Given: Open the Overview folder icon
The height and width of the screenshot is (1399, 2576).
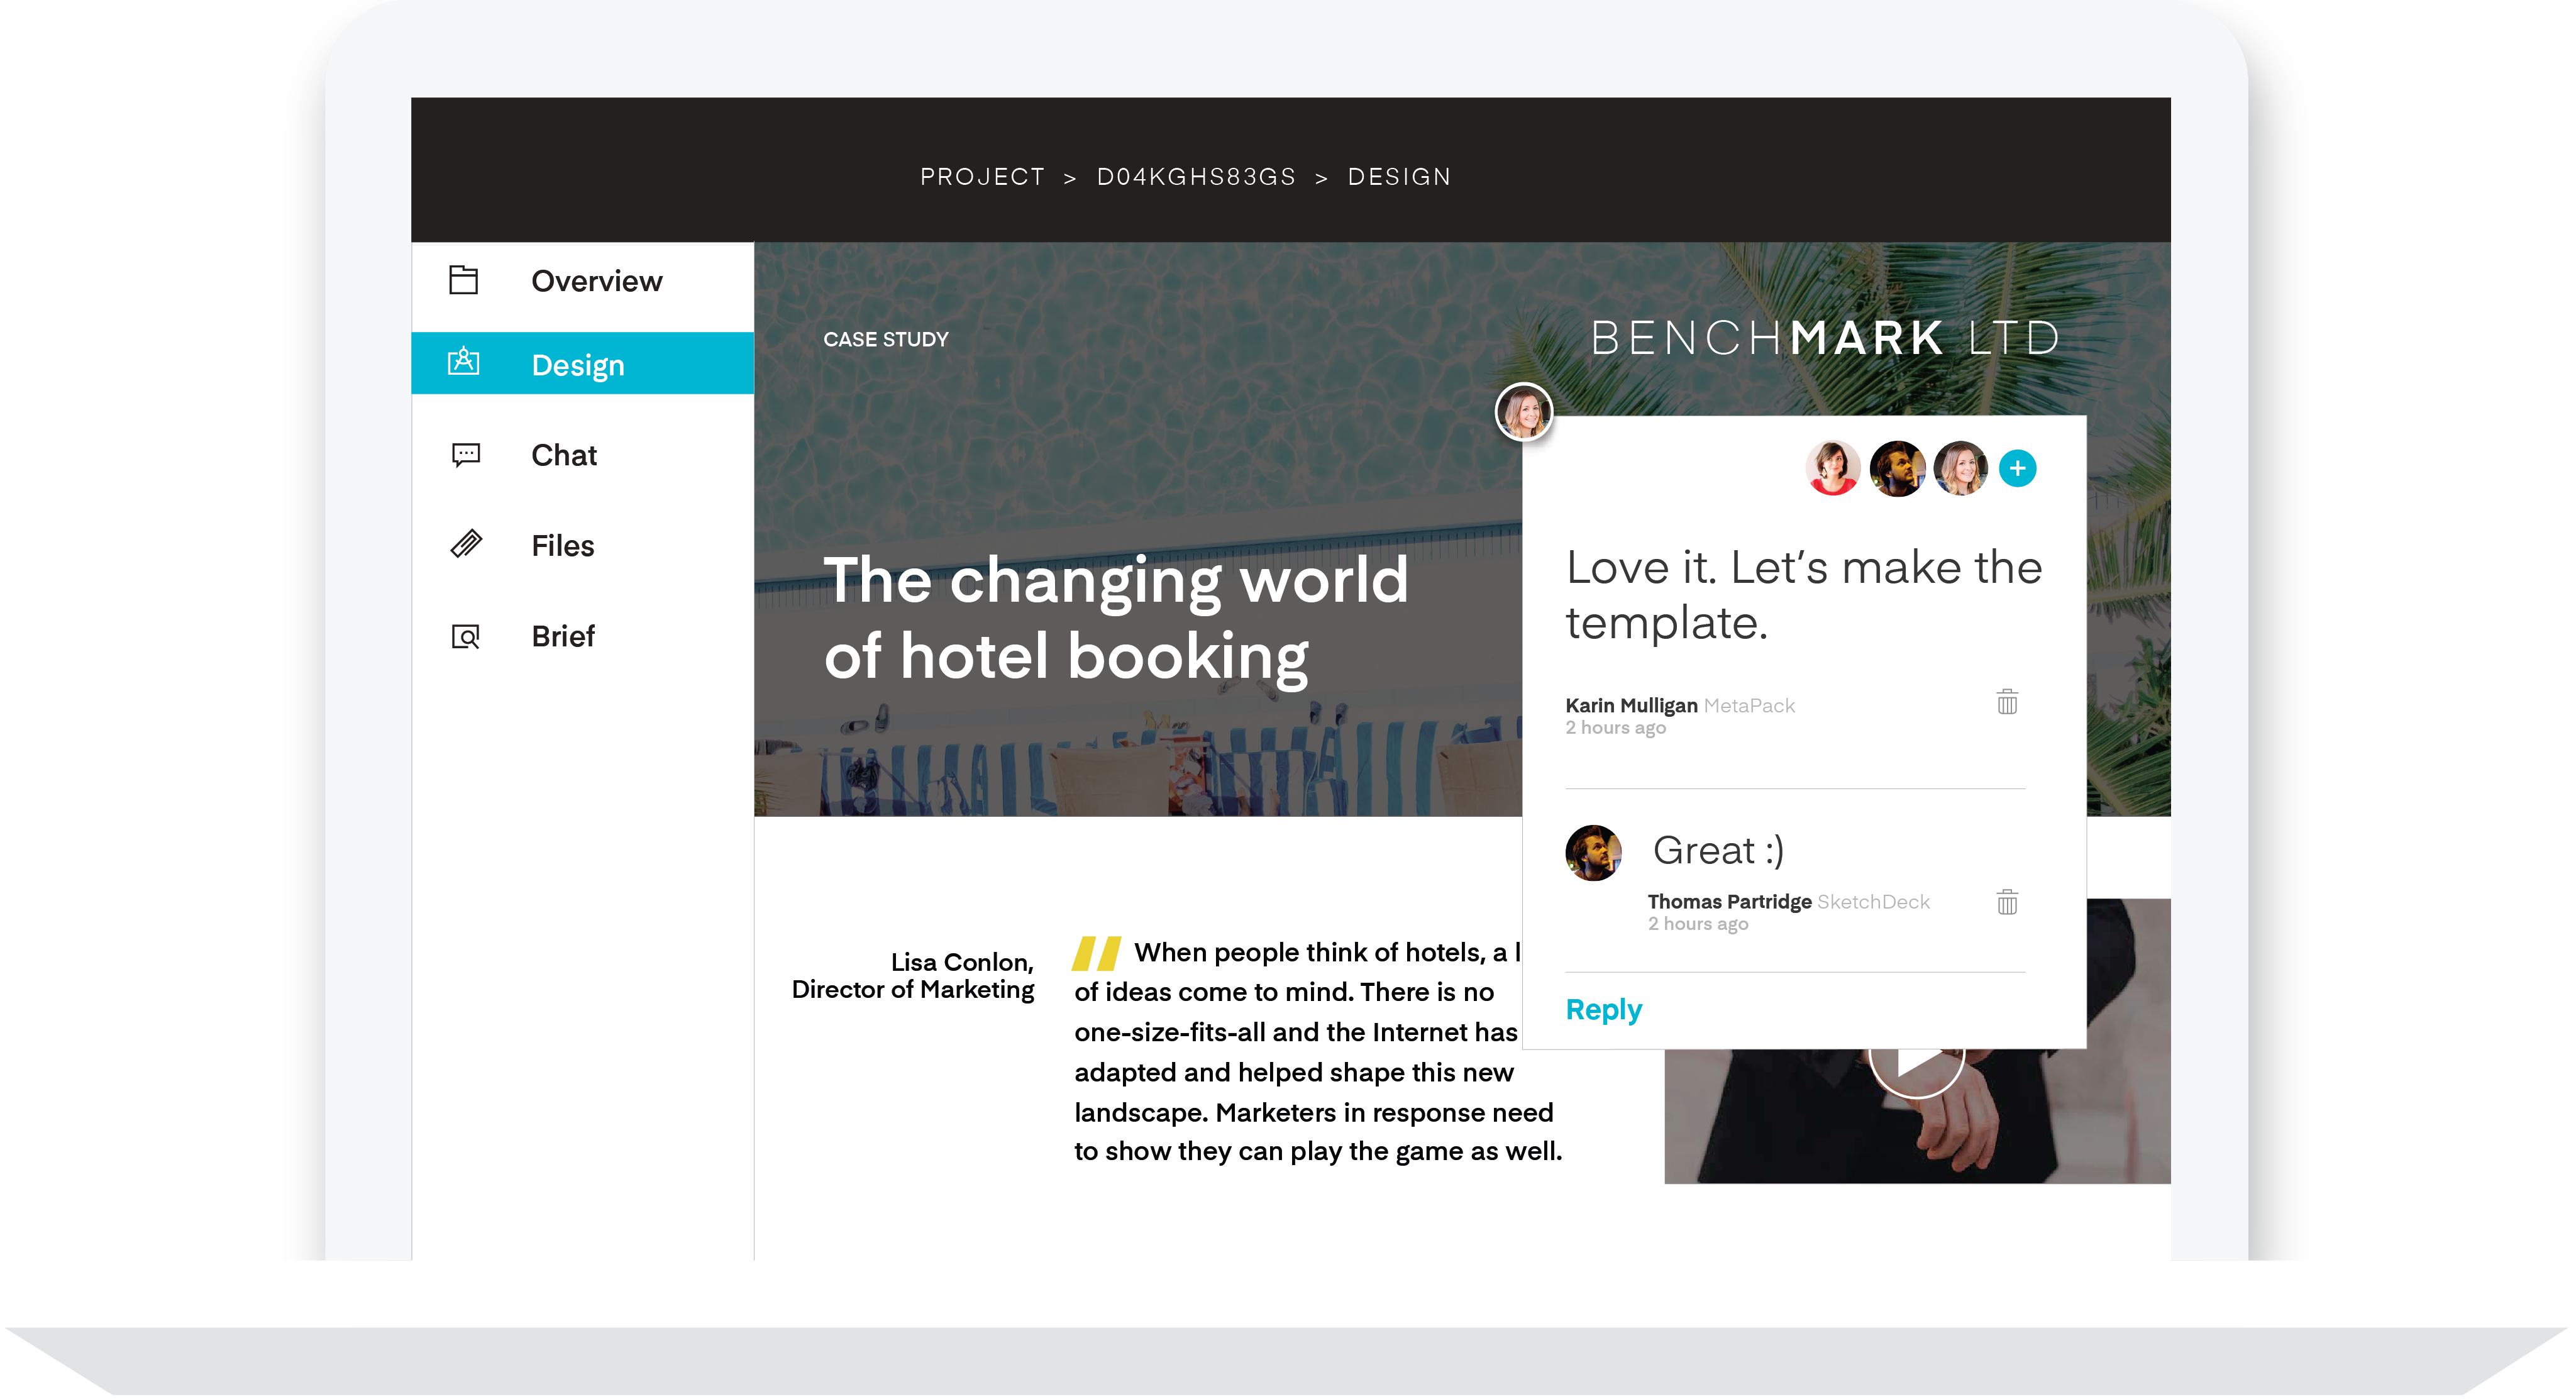Looking at the screenshot, I should 464,280.
